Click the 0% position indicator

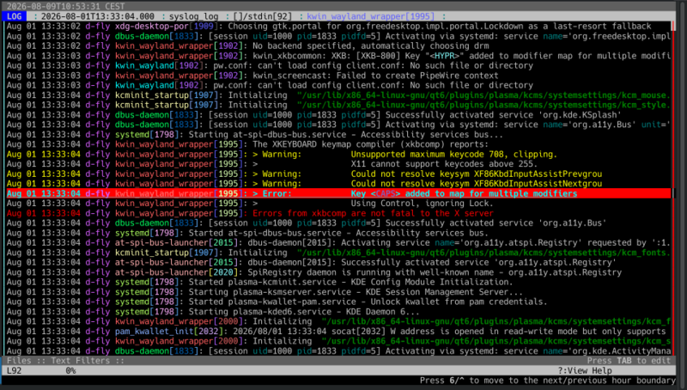point(70,370)
